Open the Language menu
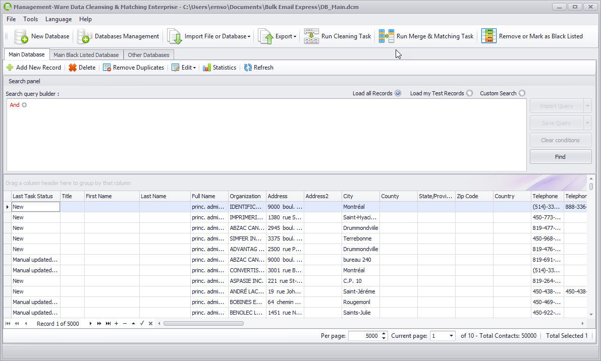This screenshot has width=601, height=361. point(58,19)
